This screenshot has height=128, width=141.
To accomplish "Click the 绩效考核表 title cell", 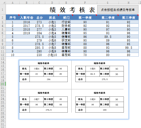I will pyautogui.click(x=72, y=10).
